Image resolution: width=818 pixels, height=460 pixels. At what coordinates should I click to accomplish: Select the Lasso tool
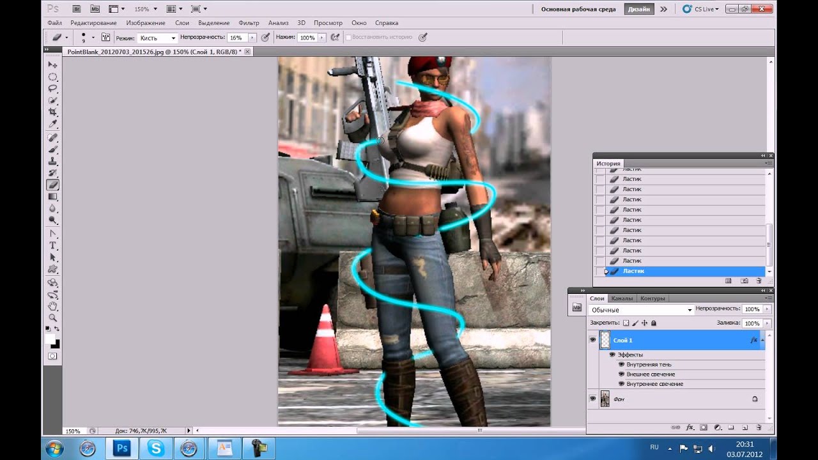pyautogui.click(x=53, y=88)
